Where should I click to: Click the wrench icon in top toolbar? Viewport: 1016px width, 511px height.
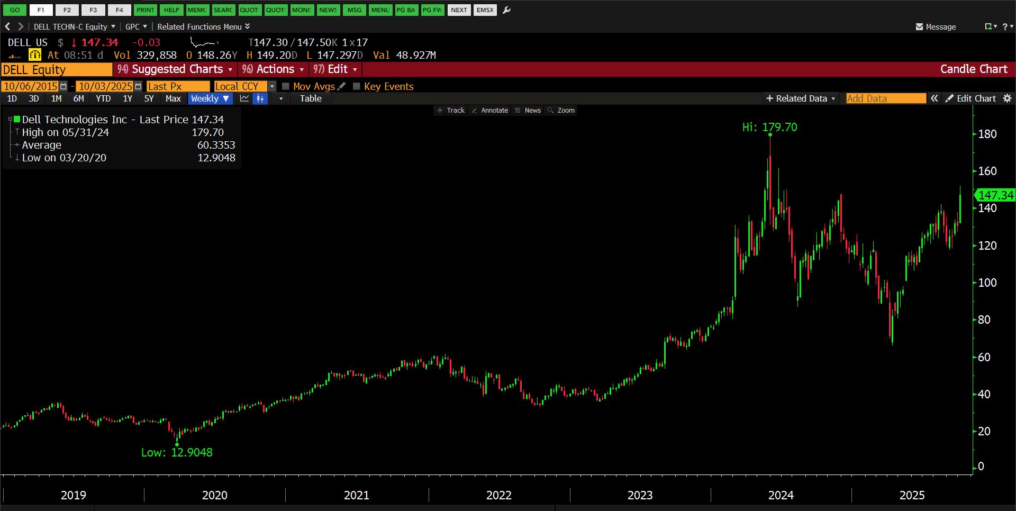tap(506, 10)
